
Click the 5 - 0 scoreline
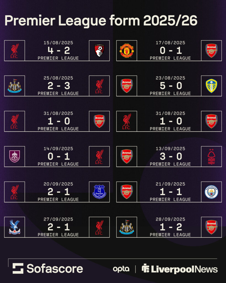(x=170, y=86)
